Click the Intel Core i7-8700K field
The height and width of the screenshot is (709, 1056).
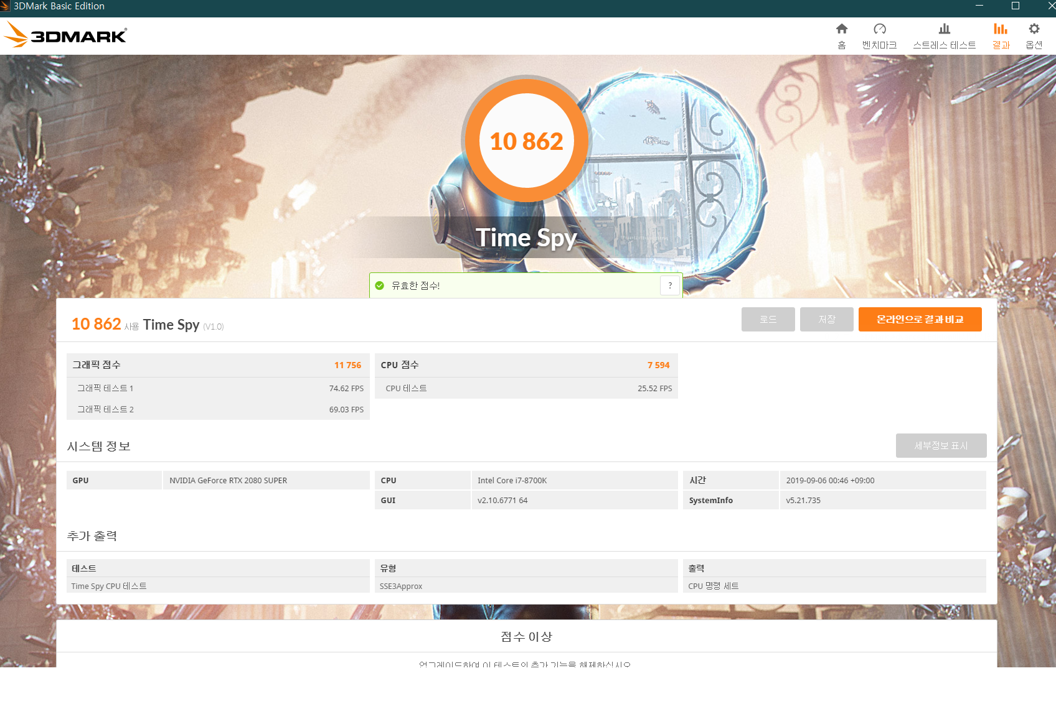573,480
